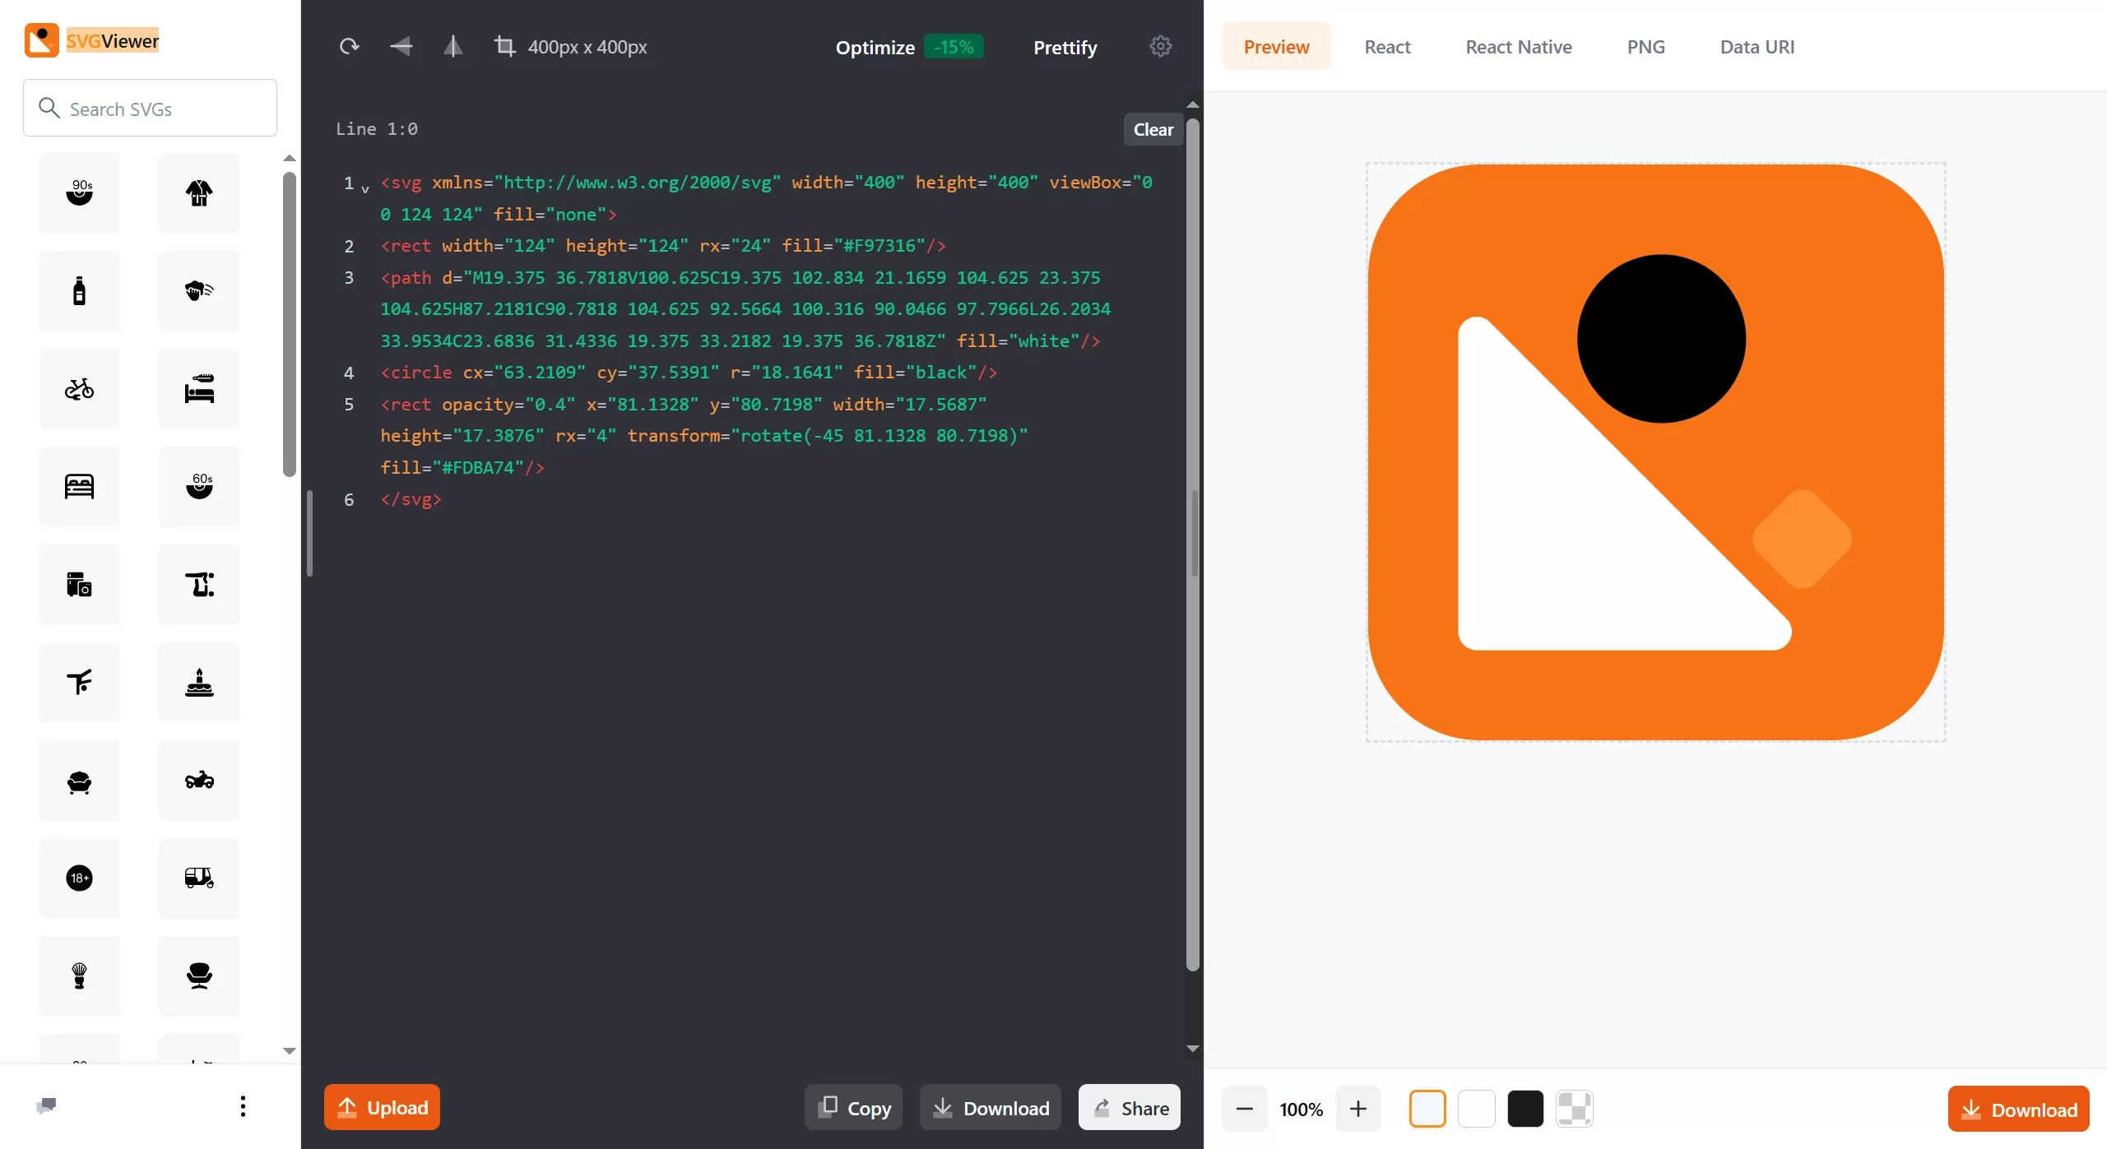
Task: Open editor settings gear
Action: pos(1161,46)
